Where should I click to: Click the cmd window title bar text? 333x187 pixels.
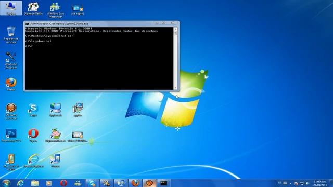point(59,24)
